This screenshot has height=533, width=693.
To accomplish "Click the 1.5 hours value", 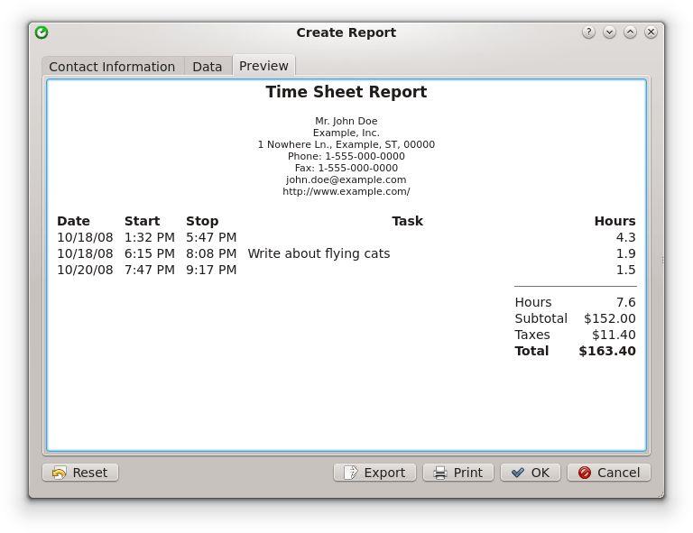I will tap(626, 270).
